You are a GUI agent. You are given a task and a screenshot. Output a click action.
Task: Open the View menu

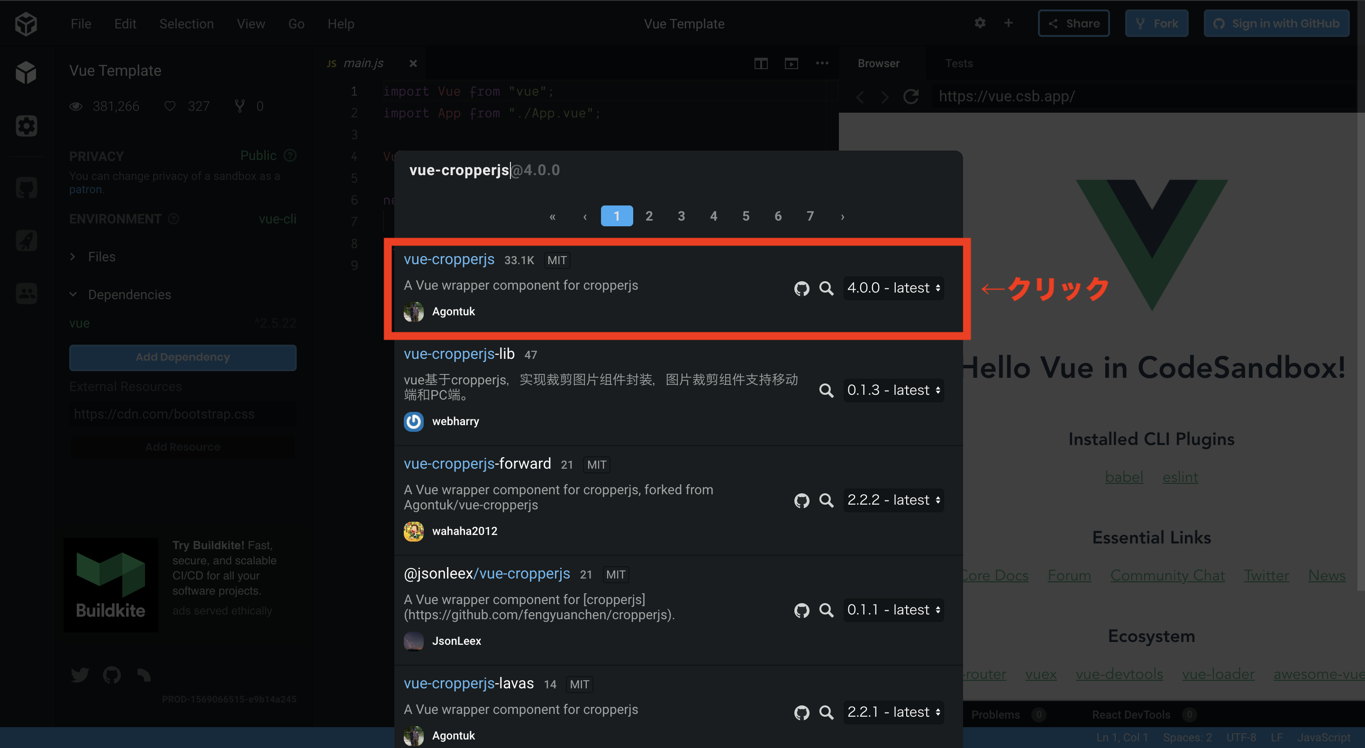click(251, 24)
